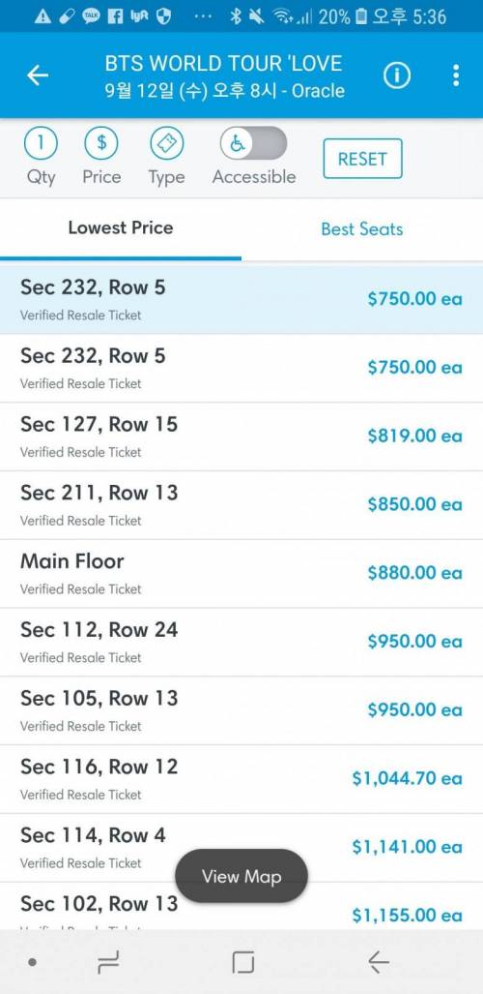Click the View Map button
The width and height of the screenshot is (483, 994).
pyautogui.click(x=241, y=876)
